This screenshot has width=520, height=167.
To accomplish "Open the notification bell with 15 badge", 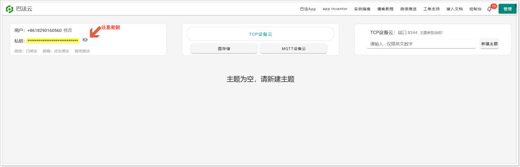I will click(489, 9).
